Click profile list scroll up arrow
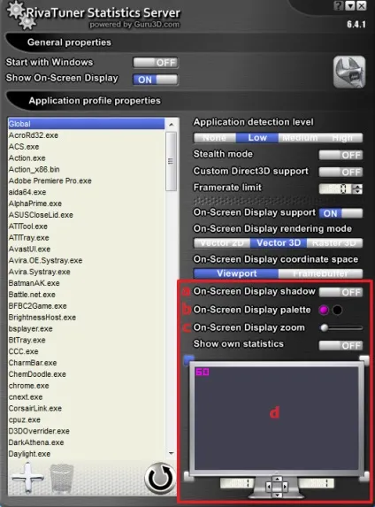This screenshot has width=375, height=507. (x=172, y=124)
